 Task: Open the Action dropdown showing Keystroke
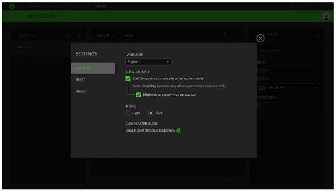coord(287,88)
